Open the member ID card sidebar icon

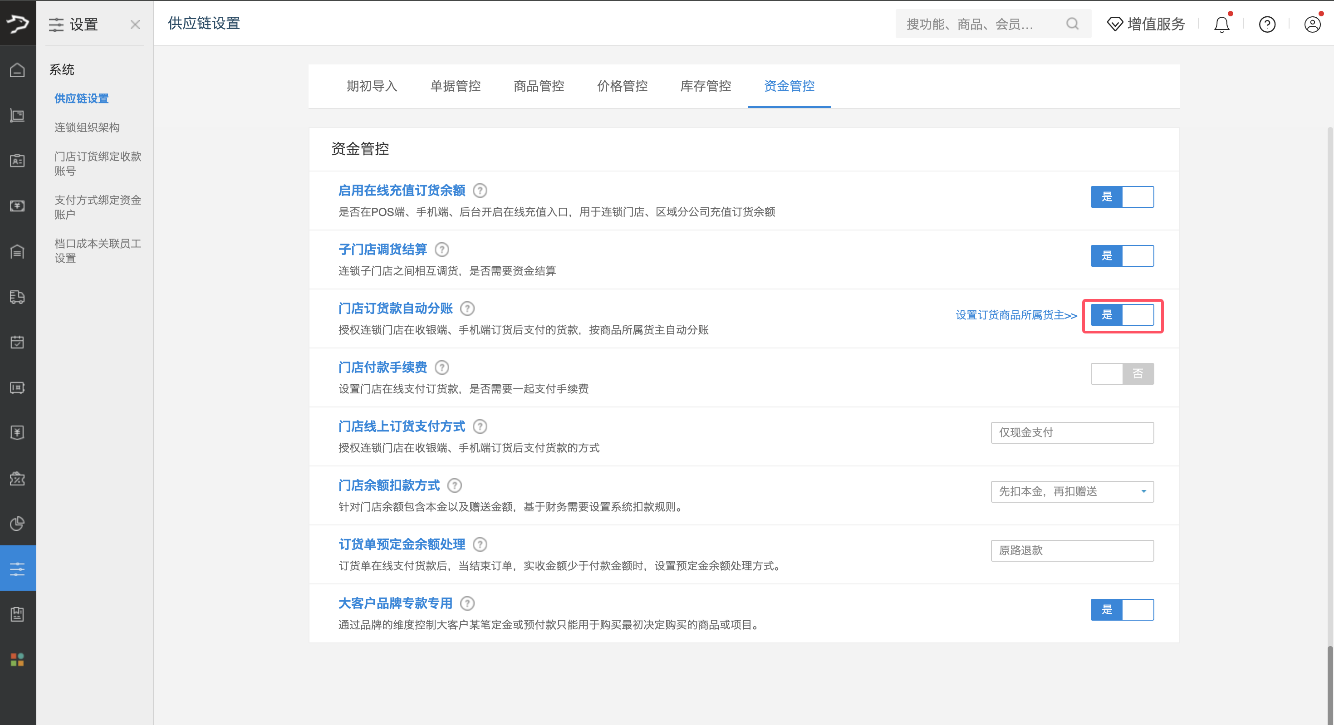tap(18, 161)
